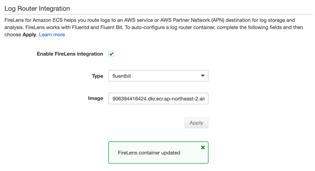Uncheck Enable FireLens integration checkbox

click(111, 54)
